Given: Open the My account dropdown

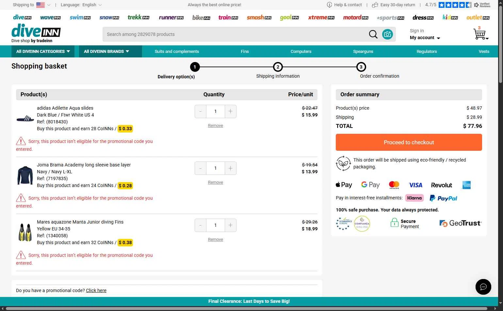Looking at the screenshot, I should (425, 38).
